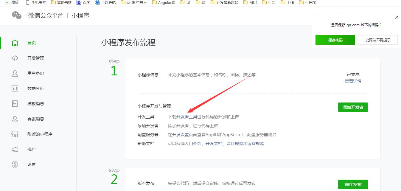Viewport: 401px width, 191px height.
Task: Click the 此网站不再提示 button
Action: point(378,40)
